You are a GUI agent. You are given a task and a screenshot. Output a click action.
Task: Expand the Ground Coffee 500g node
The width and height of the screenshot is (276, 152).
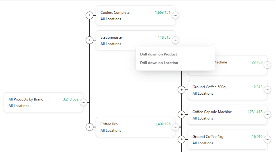(x=182, y=90)
